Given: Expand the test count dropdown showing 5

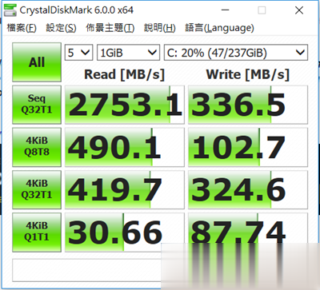Looking at the screenshot, I should (x=78, y=53).
